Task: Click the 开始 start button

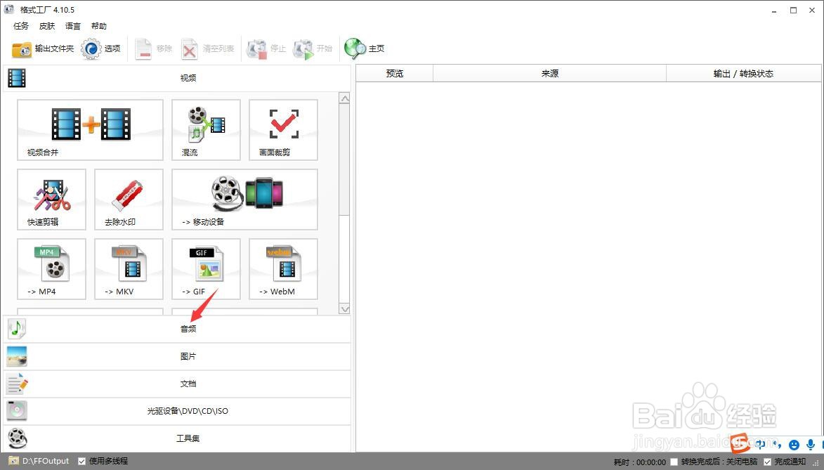Action: coord(313,49)
